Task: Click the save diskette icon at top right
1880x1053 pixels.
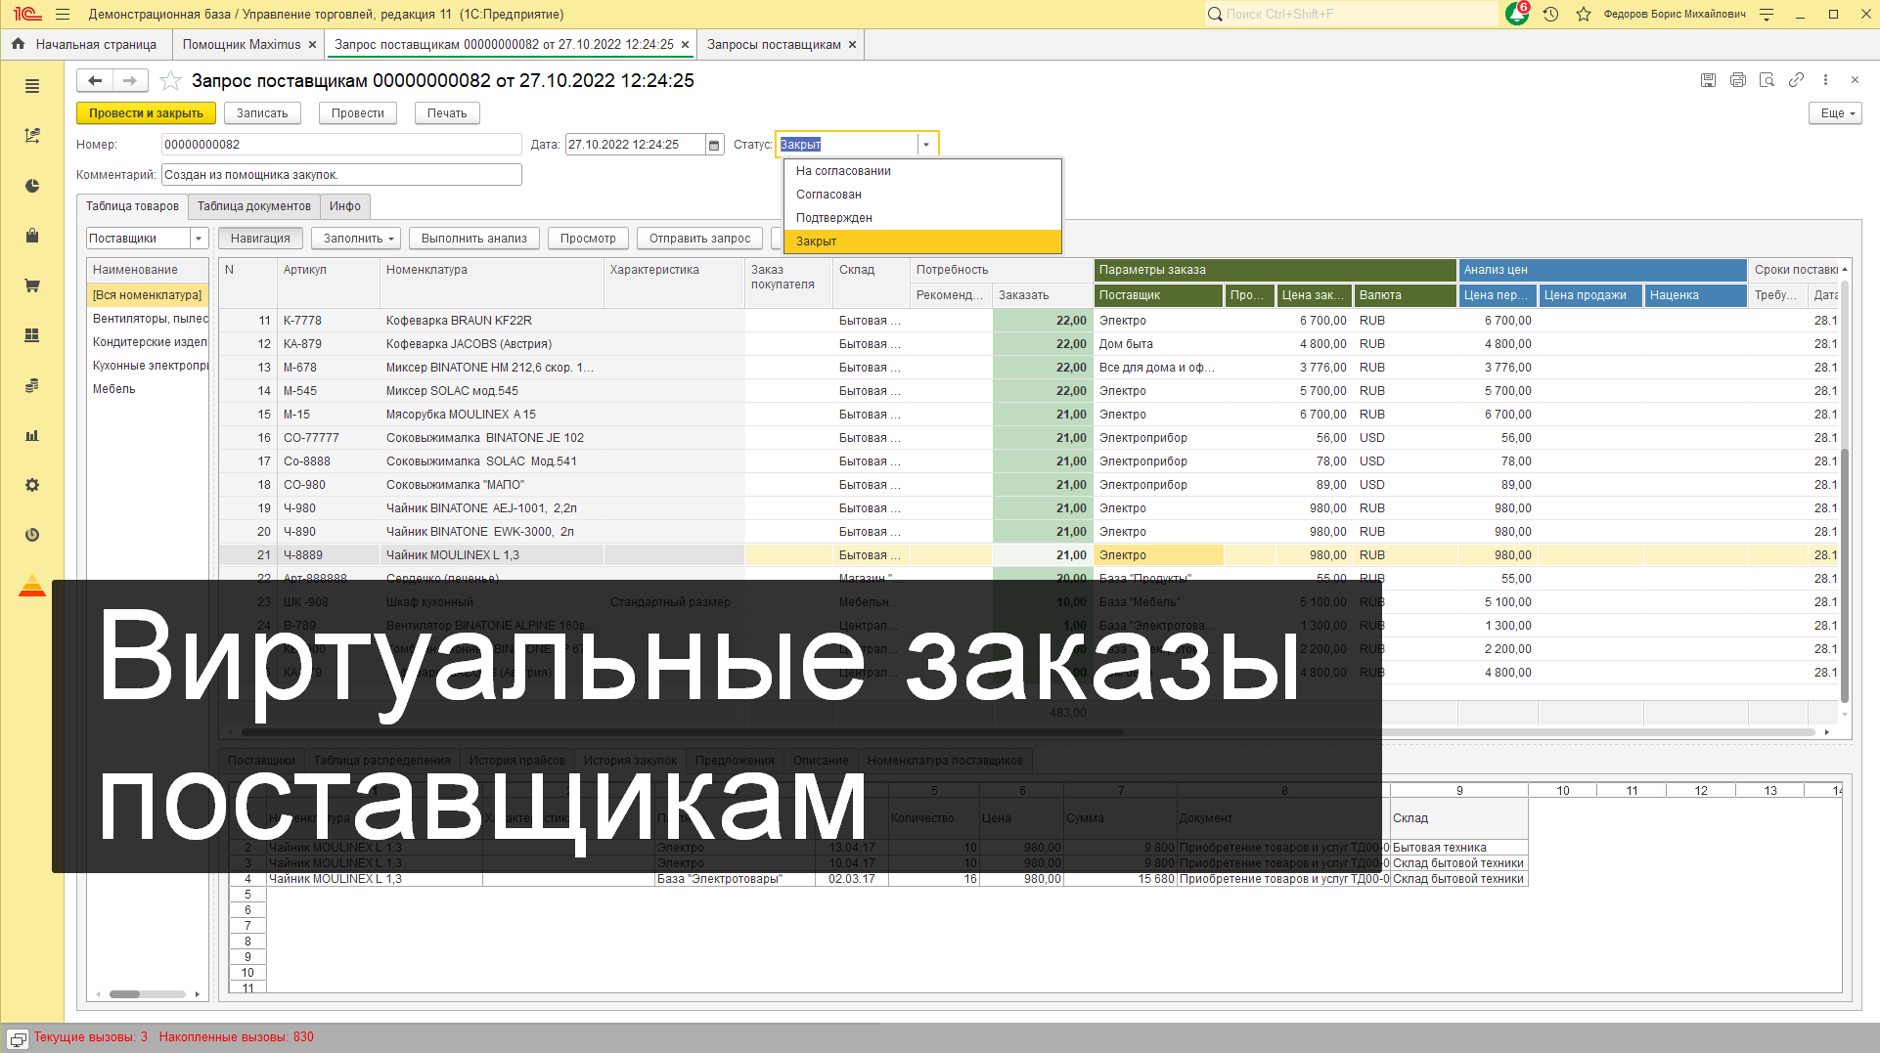Action: coord(1708,80)
